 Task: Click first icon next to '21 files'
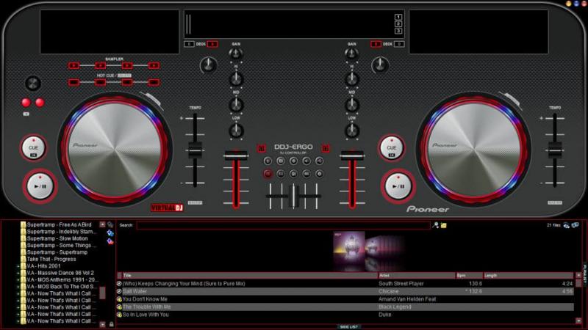coord(566,225)
